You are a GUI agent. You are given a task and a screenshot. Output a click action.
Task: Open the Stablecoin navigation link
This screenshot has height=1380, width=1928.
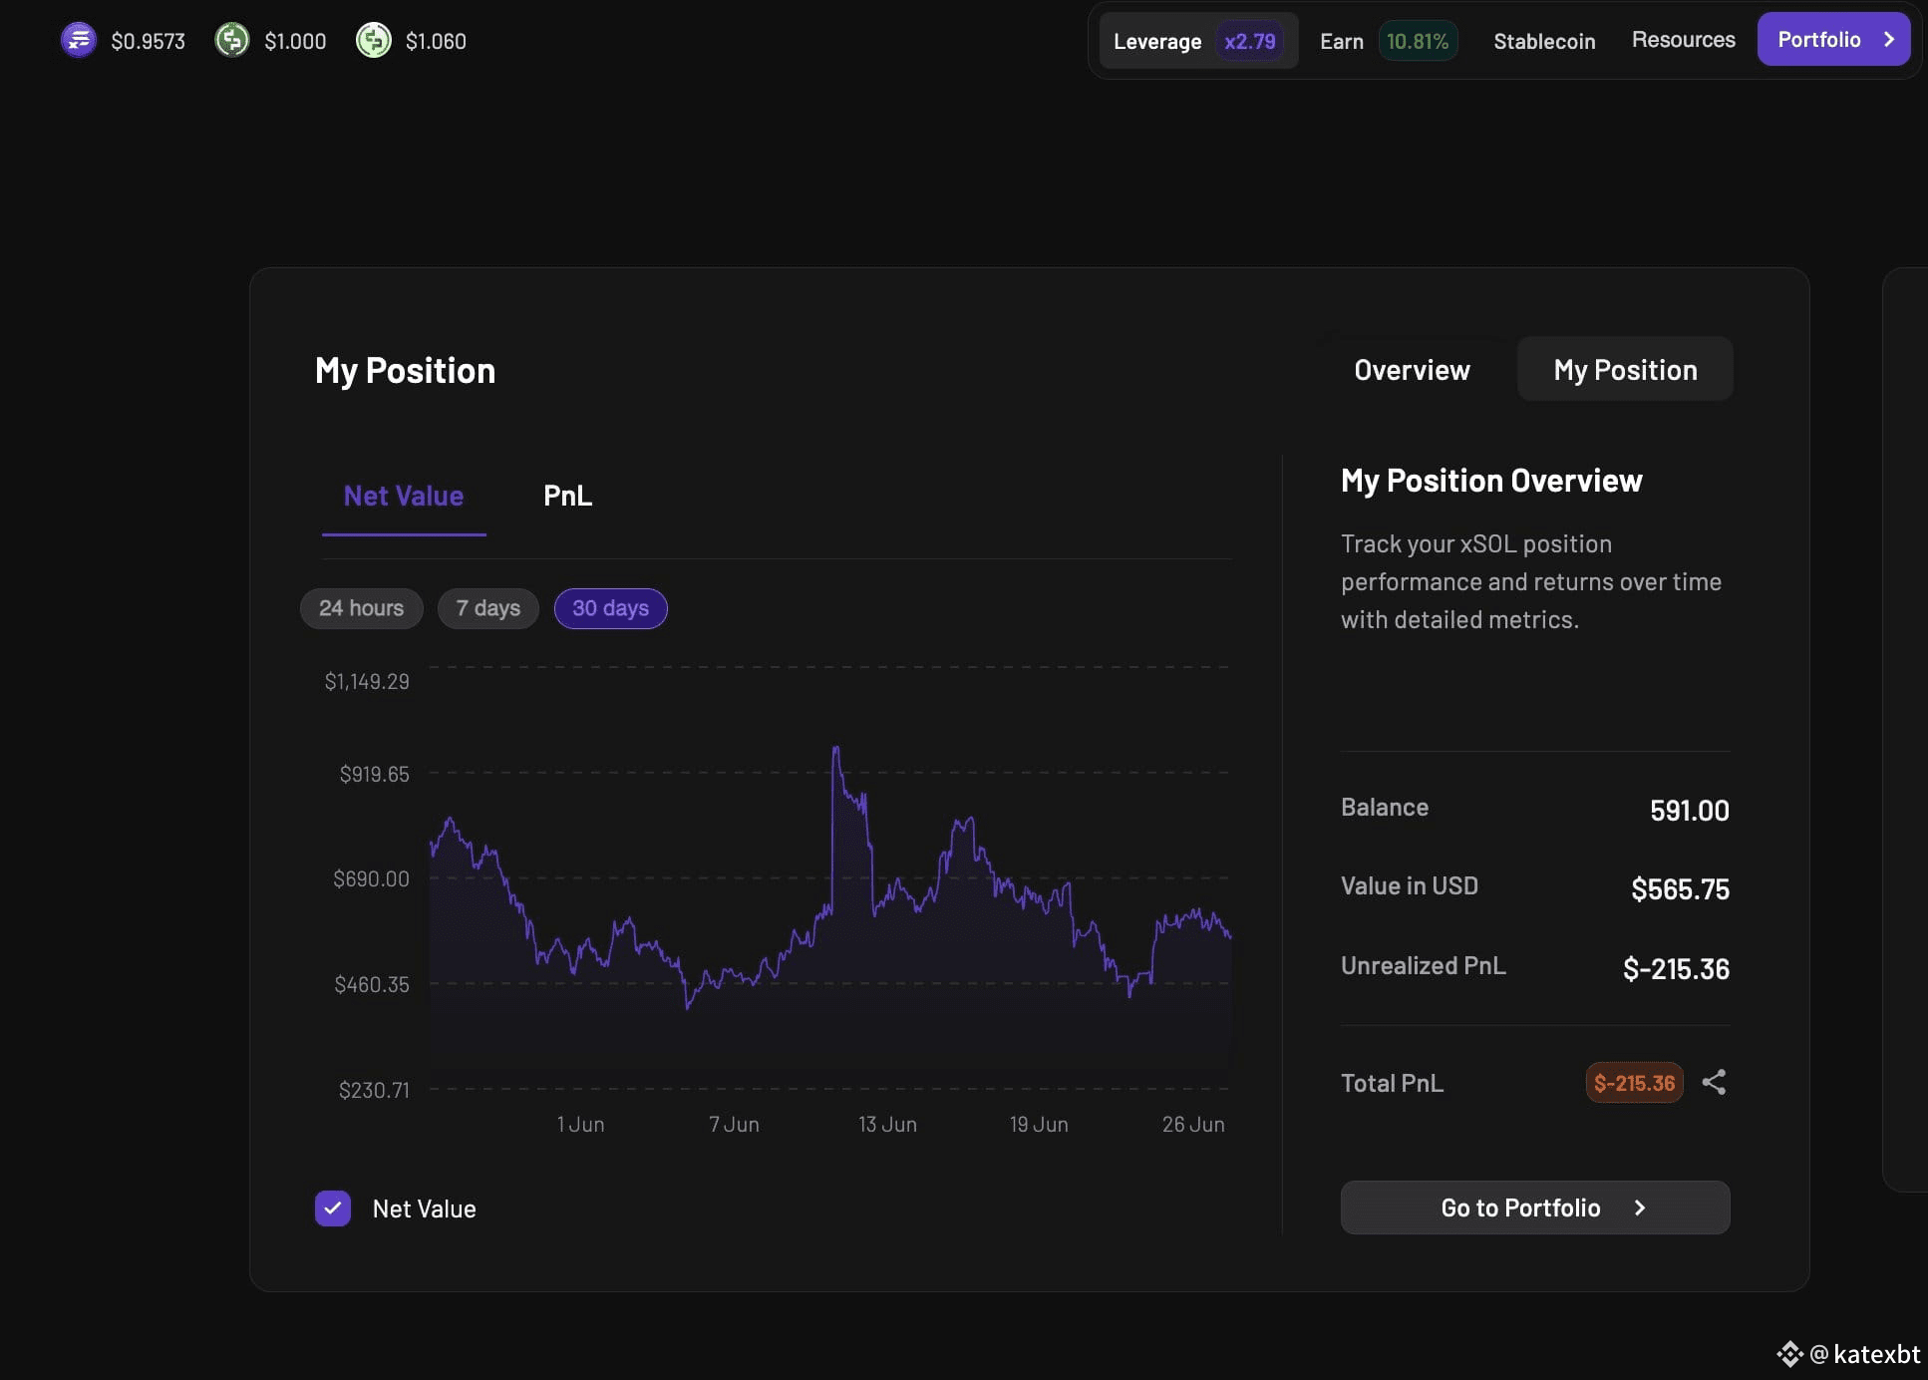(1544, 41)
